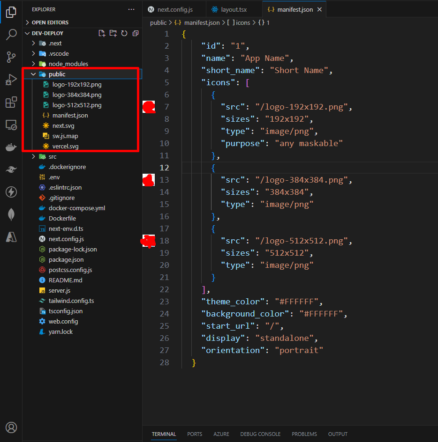Open postcss.config.js in explorer
This screenshot has width=438, height=442.
(82, 270)
